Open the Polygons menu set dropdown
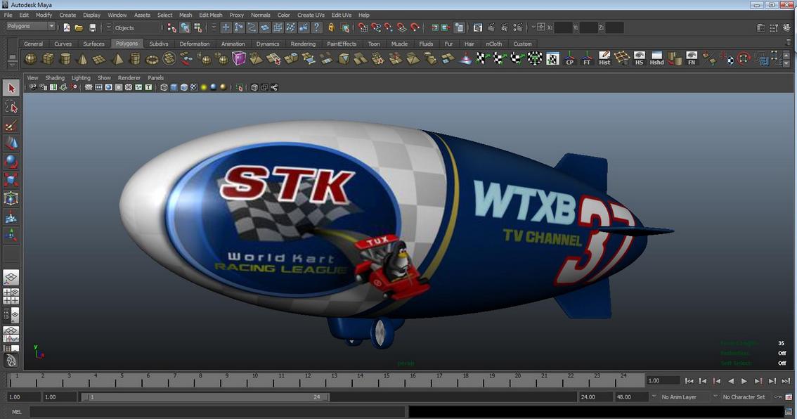Viewport: 797px width, 419px height. coord(30,27)
